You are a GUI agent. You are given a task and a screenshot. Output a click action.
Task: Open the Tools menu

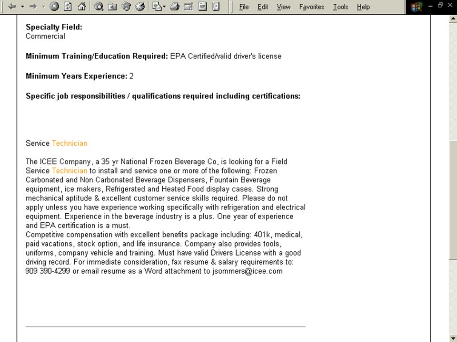[340, 7]
